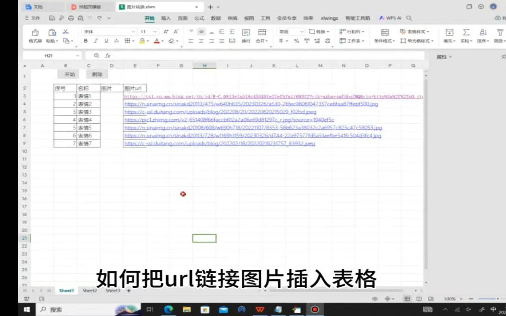Open the WPS Office taskbar icon
Image resolution: width=506 pixels, height=316 pixels.
point(260,309)
